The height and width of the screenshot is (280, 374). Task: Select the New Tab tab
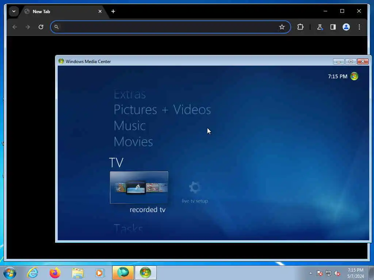pos(63,11)
